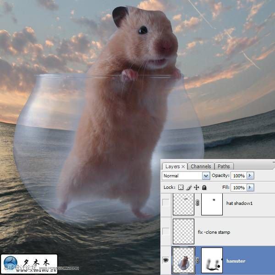Select the hamster layer name
Image resolution: width=275 pixels, height=275 pixels.
pyautogui.click(x=236, y=261)
